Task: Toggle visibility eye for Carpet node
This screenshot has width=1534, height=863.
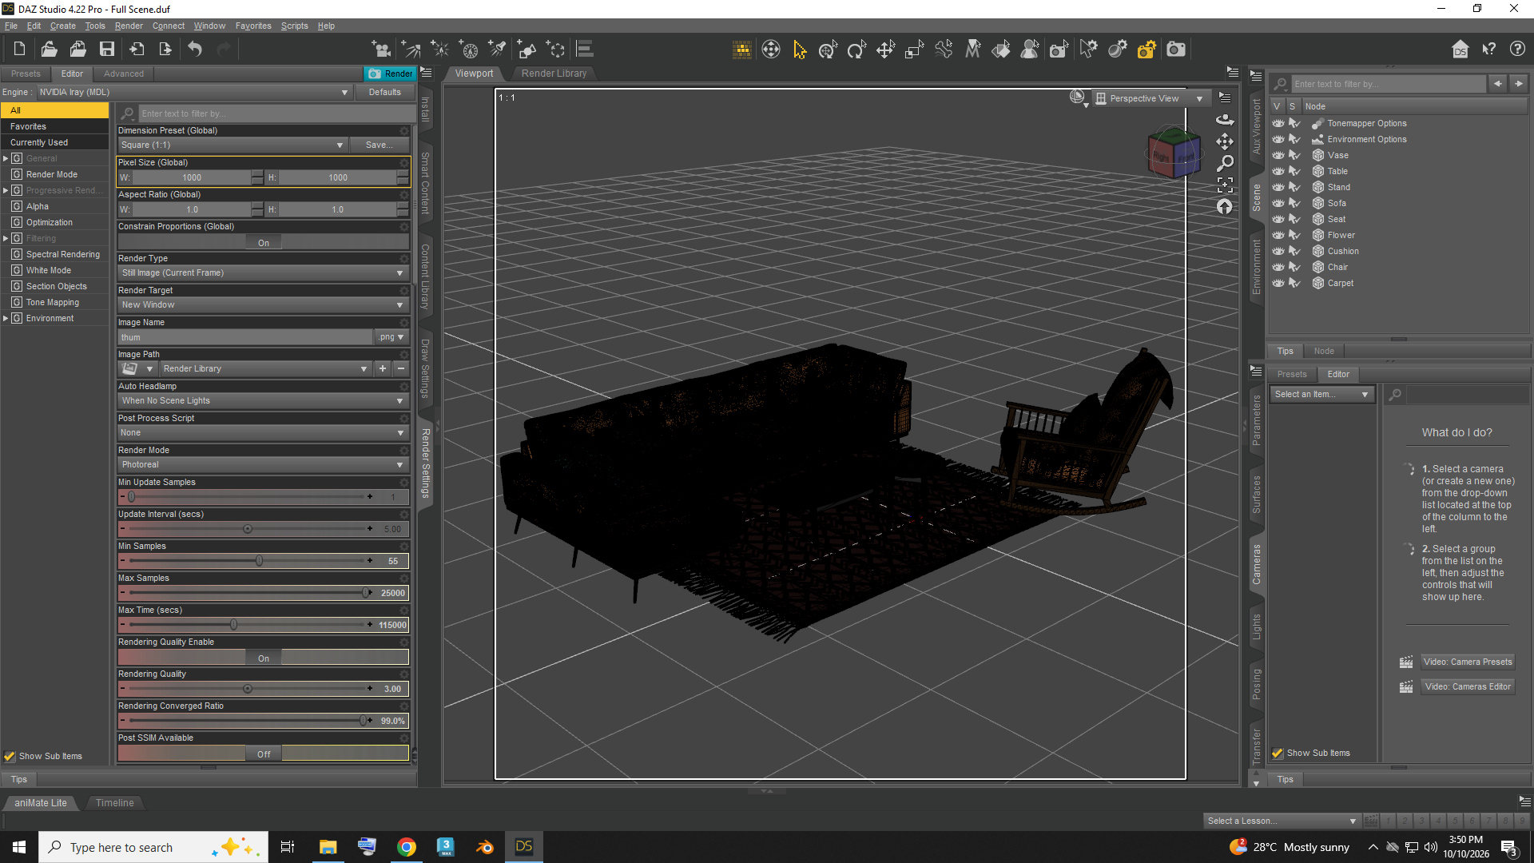Action: [1278, 283]
